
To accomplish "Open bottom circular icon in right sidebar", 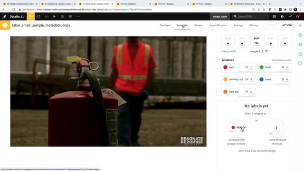I will point(300,63).
